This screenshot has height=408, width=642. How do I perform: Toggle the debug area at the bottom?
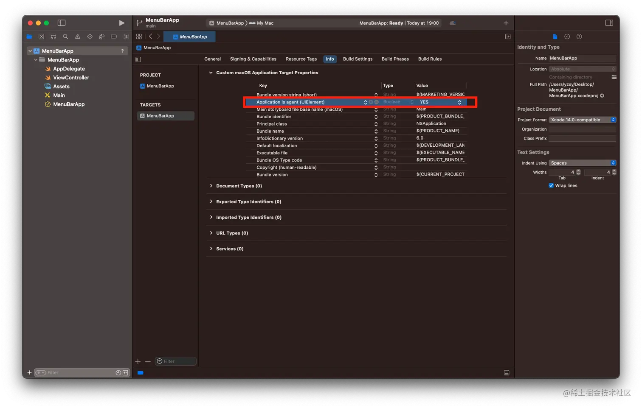(507, 373)
